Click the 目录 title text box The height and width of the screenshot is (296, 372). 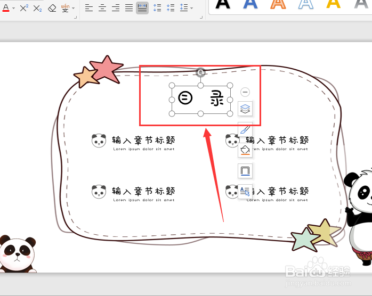coord(201,98)
